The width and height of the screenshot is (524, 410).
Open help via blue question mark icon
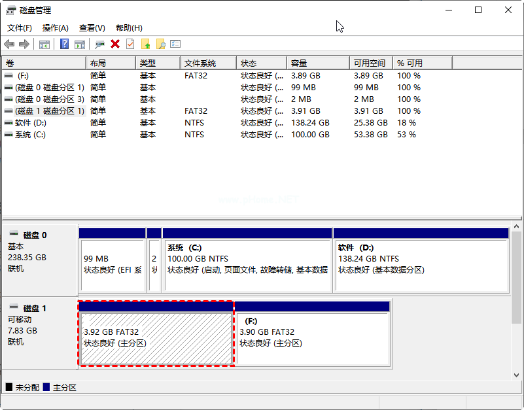pyautogui.click(x=65, y=44)
